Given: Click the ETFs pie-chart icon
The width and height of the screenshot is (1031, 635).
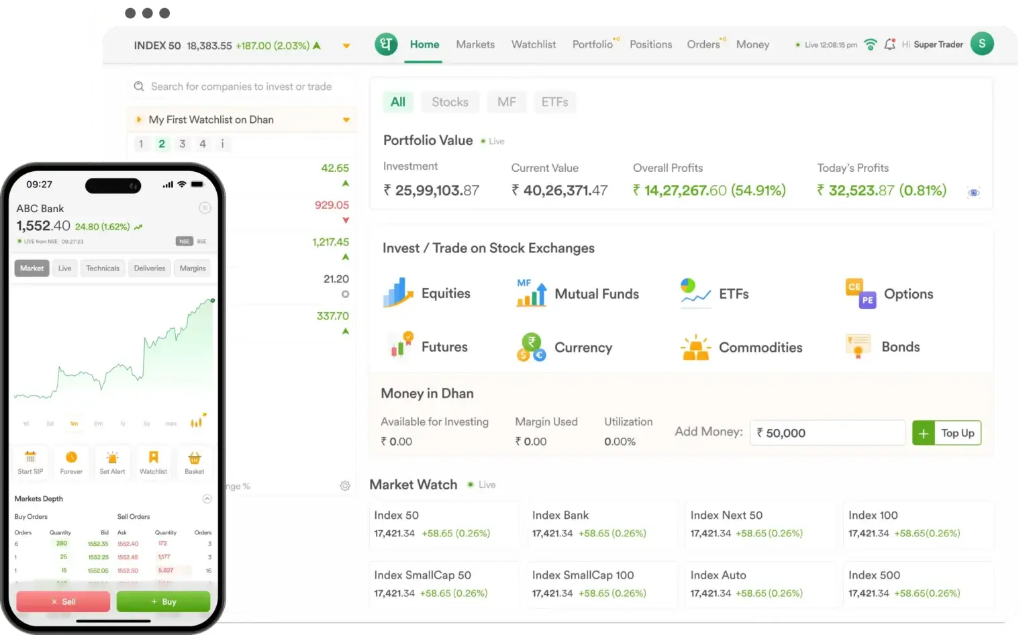Looking at the screenshot, I should click(694, 293).
